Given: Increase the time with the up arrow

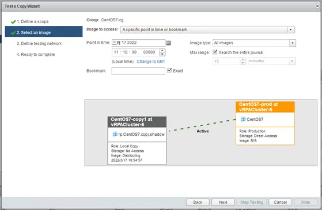Looking at the screenshot, I should 162,51.
